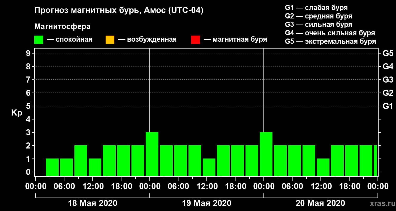The image size is (396, 211).
Task: Click the 06:00 time label for 19 May
Action: (178, 186)
